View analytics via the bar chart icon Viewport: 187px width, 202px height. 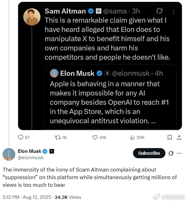point(132,137)
